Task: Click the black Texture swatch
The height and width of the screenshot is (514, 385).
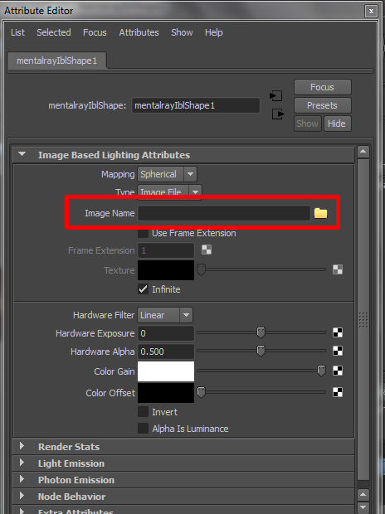Action: click(166, 270)
